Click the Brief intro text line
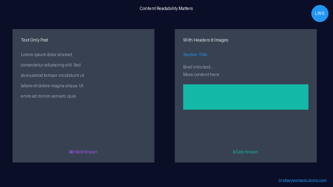 click(198, 67)
